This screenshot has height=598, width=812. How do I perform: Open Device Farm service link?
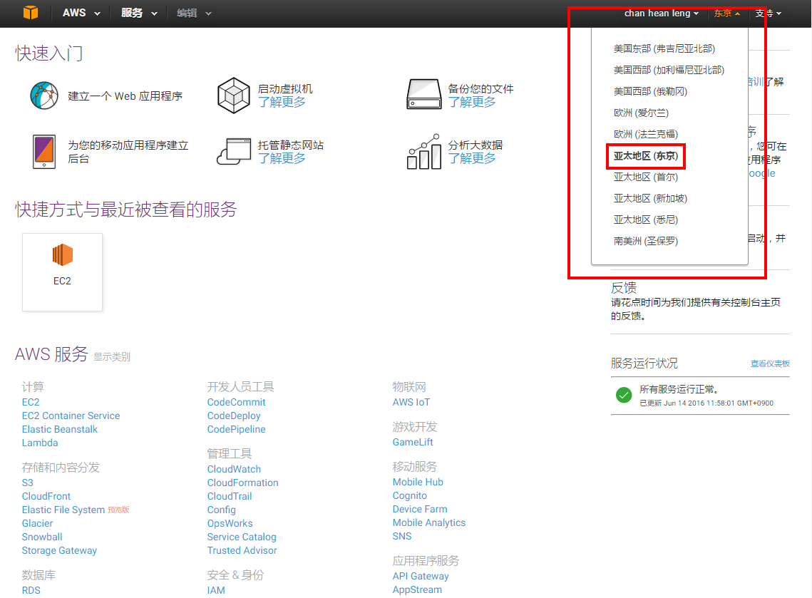(420, 509)
